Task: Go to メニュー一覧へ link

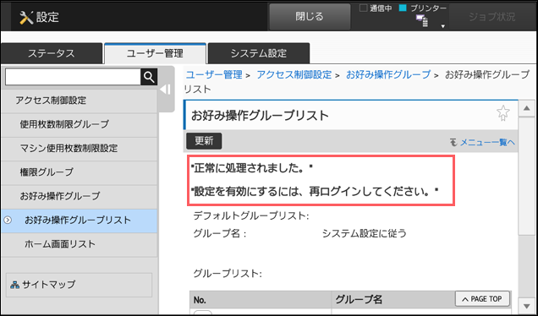Action: [x=487, y=142]
